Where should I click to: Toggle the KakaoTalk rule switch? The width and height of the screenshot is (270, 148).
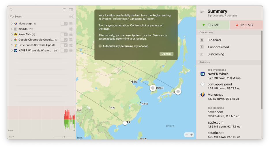click(x=64, y=34)
